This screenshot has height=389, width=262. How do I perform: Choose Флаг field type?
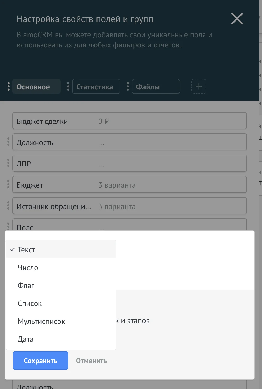tap(61, 286)
